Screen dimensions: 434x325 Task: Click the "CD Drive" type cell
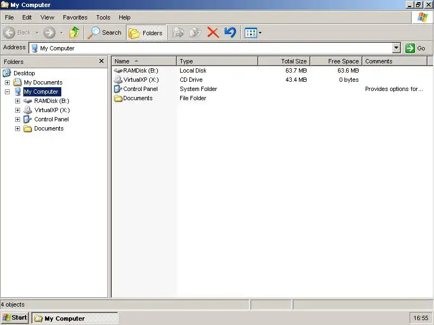coord(191,80)
